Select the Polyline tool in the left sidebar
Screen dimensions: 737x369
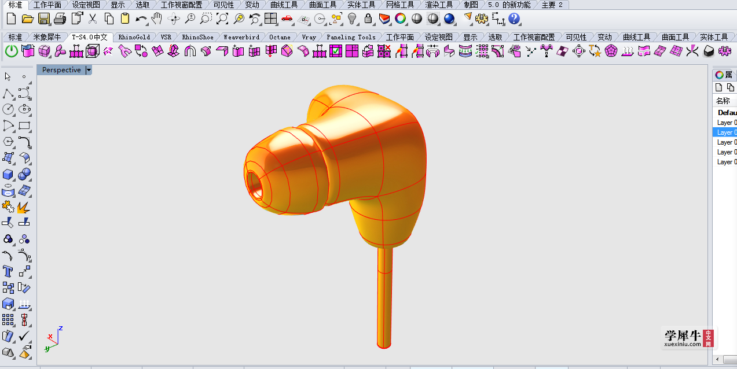point(8,93)
